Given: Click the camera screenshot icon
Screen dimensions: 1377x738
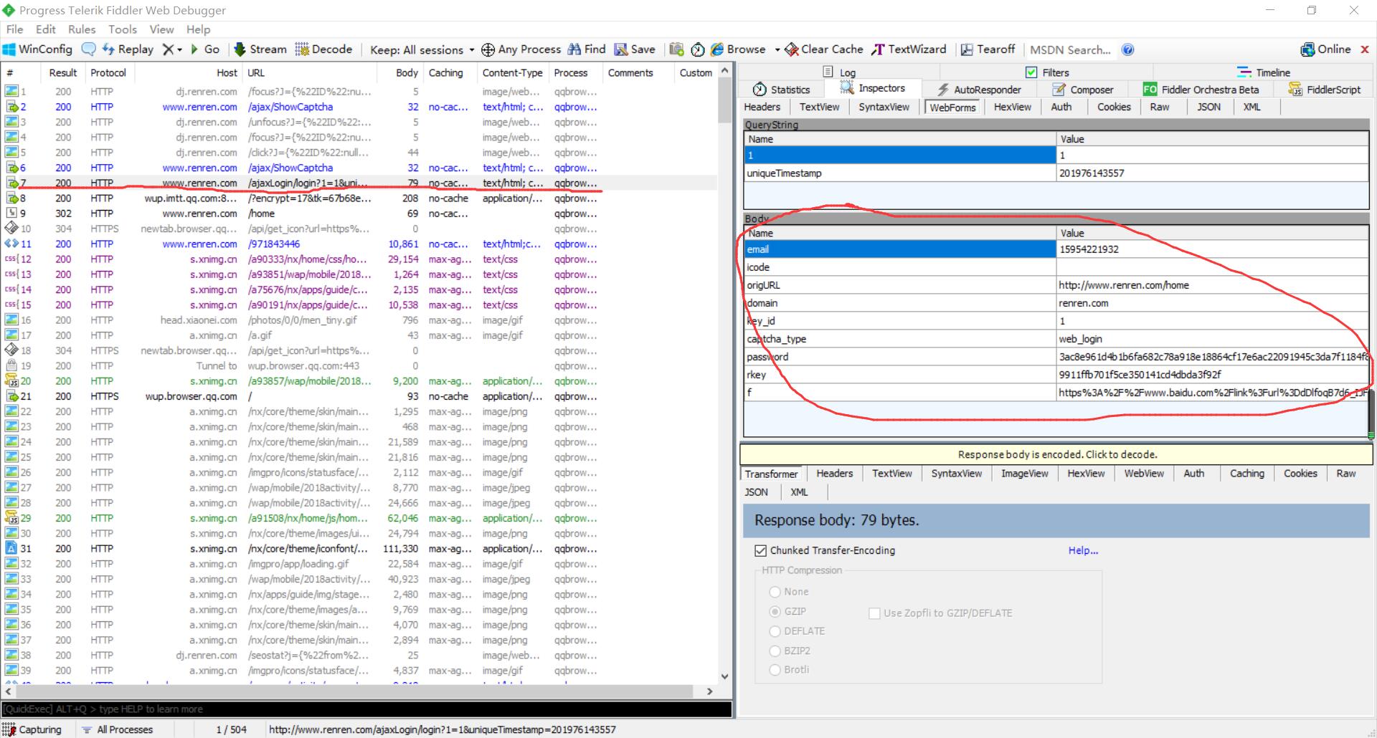Looking at the screenshot, I should (x=676, y=49).
